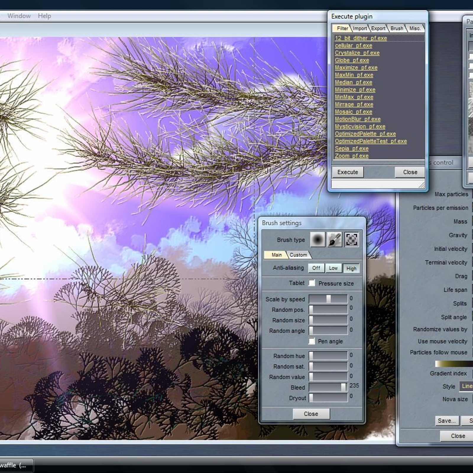Click the Save... button in particle panel
The image size is (473, 473).
[447, 421]
